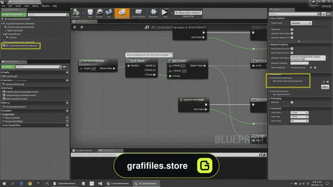The height and width of the screenshot is (187, 333).
Task: Open Visual Studio from the taskbar
Action: pyautogui.click(x=100, y=183)
